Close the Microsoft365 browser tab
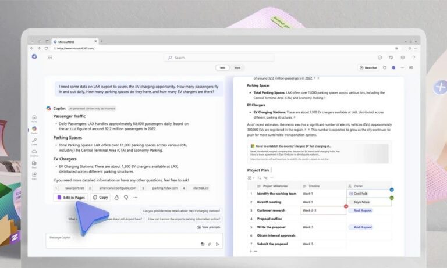447x268 pixels. (x=95, y=41)
